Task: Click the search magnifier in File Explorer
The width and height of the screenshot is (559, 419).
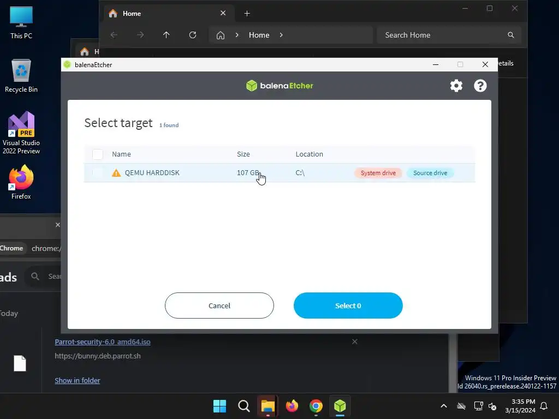Action: coord(511,35)
